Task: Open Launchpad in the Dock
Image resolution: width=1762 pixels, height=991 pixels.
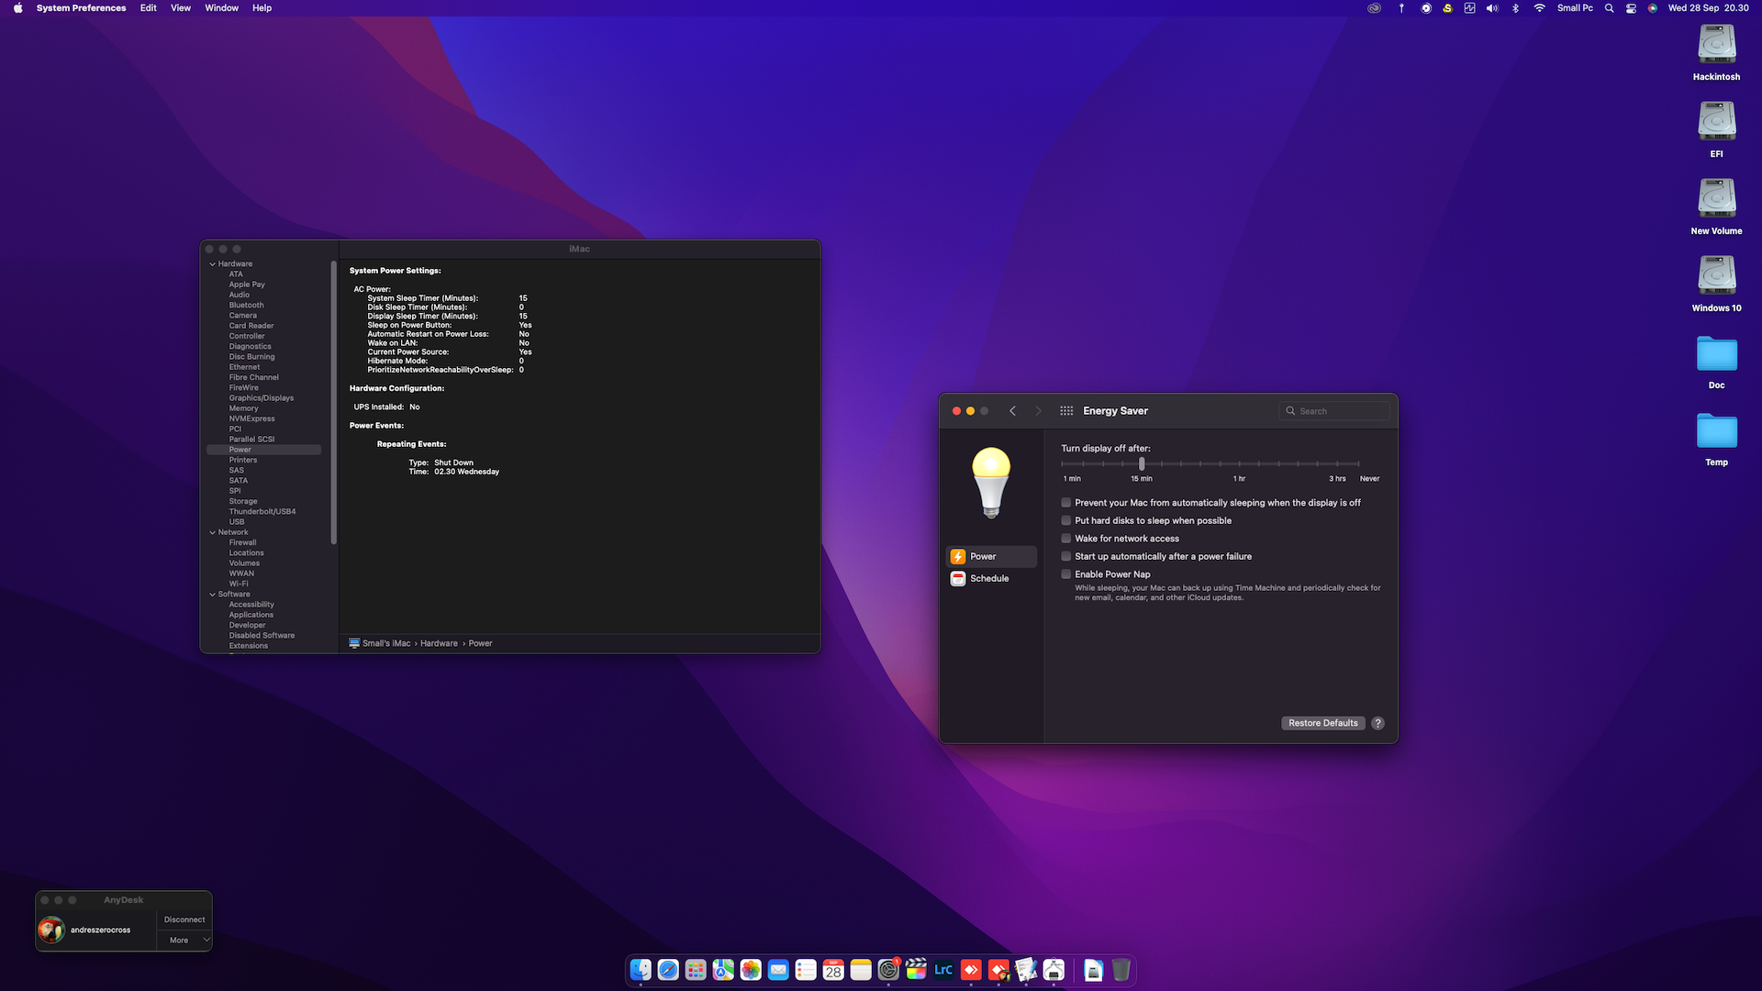Action: click(x=696, y=970)
